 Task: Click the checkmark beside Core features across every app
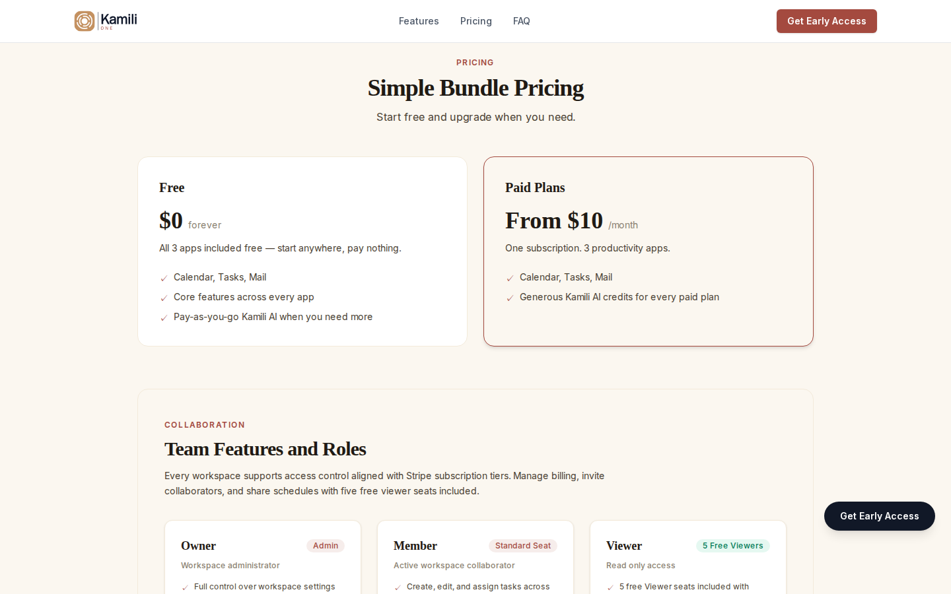[164, 298]
